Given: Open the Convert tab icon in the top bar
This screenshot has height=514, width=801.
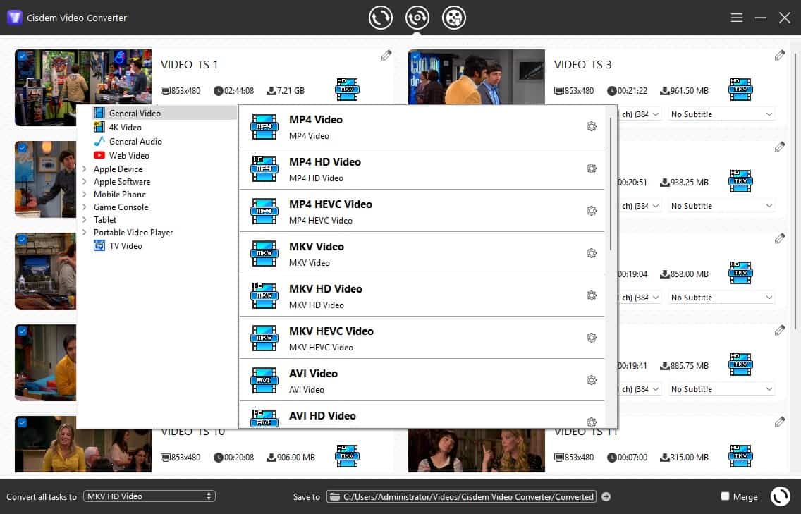Looking at the screenshot, I should tap(381, 18).
